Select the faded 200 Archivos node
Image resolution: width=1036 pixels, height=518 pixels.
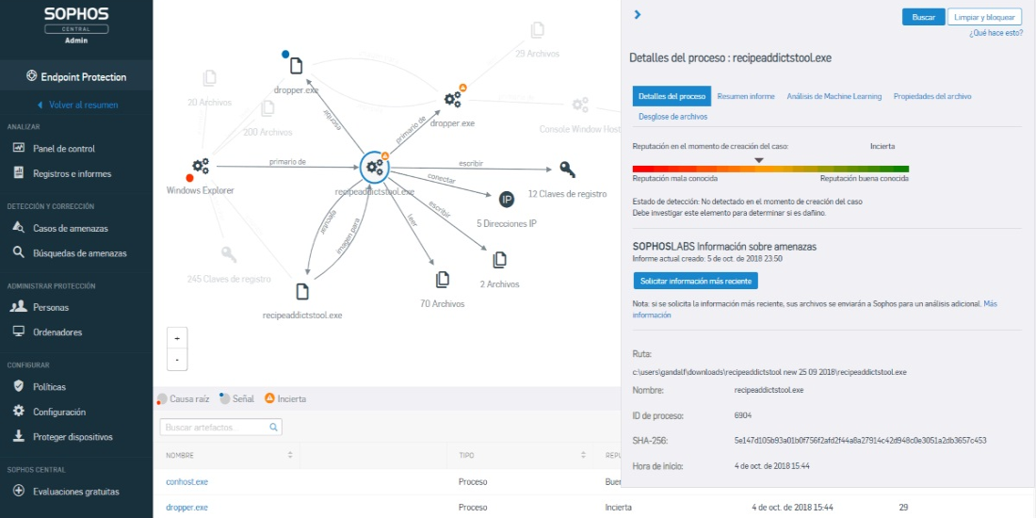267,107
